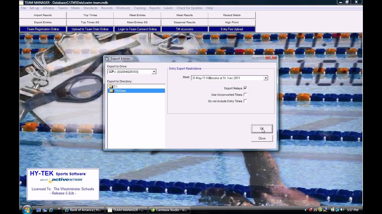
Task: Switch to Bank of America taskbar window
Action: click(83, 210)
